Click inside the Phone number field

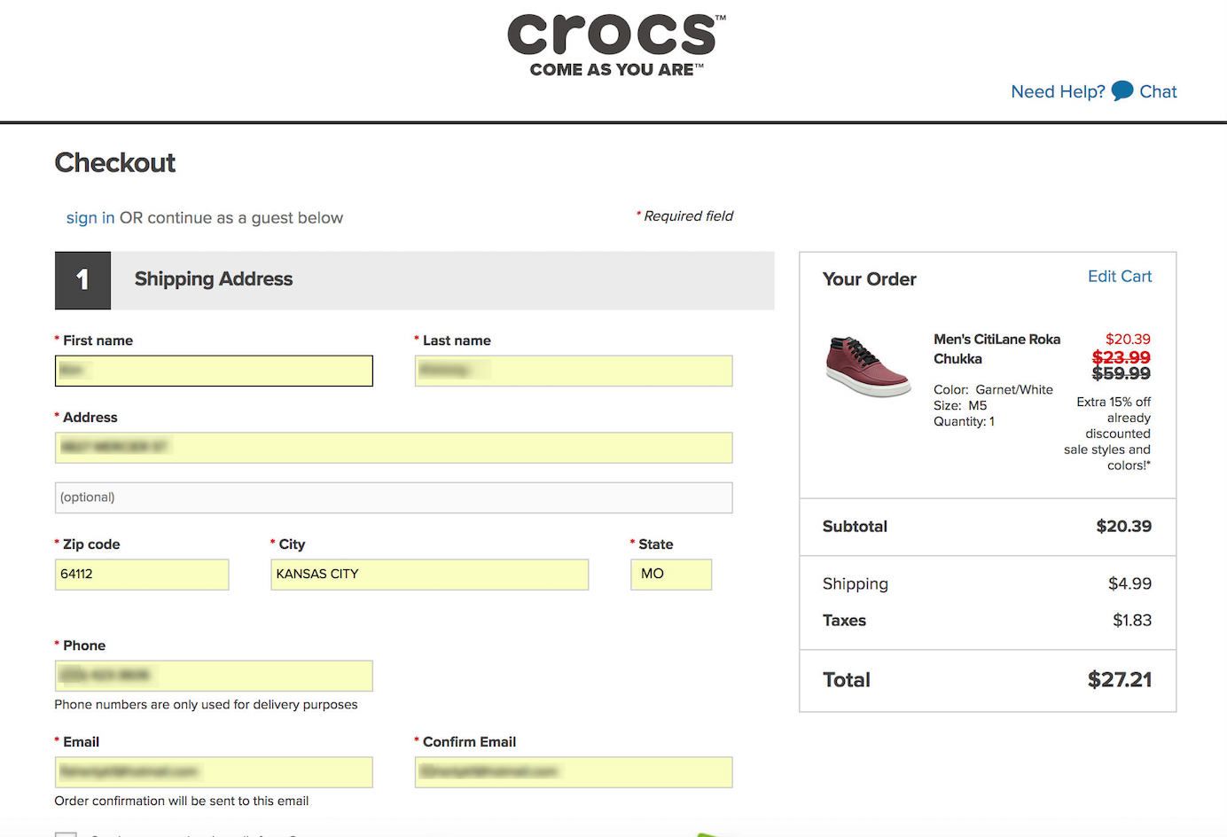point(213,676)
